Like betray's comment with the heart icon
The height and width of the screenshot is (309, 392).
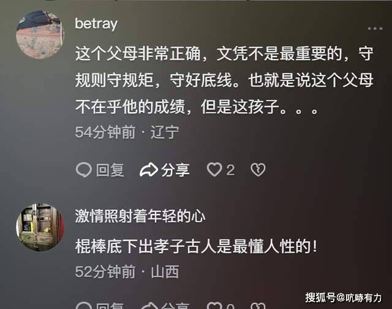[x=214, y=170]
